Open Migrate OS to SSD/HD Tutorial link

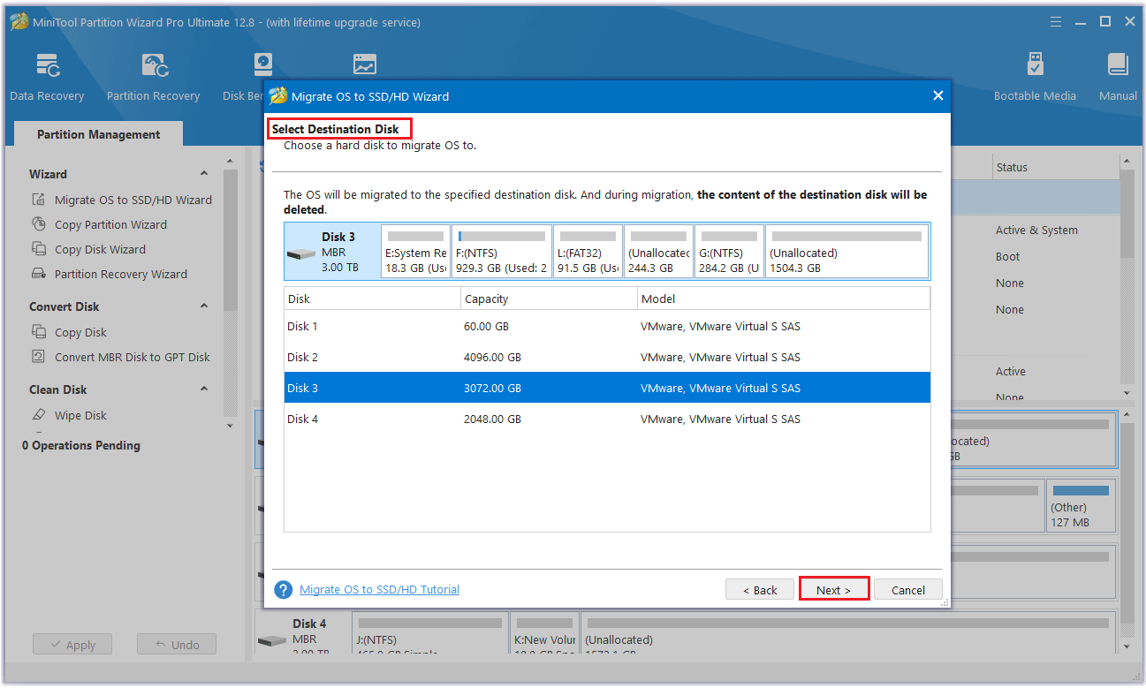(x=379, y=589)
